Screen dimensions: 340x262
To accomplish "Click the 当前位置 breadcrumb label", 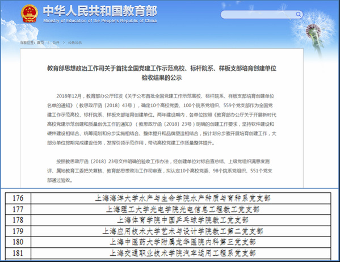I will (x=28, y=43).
